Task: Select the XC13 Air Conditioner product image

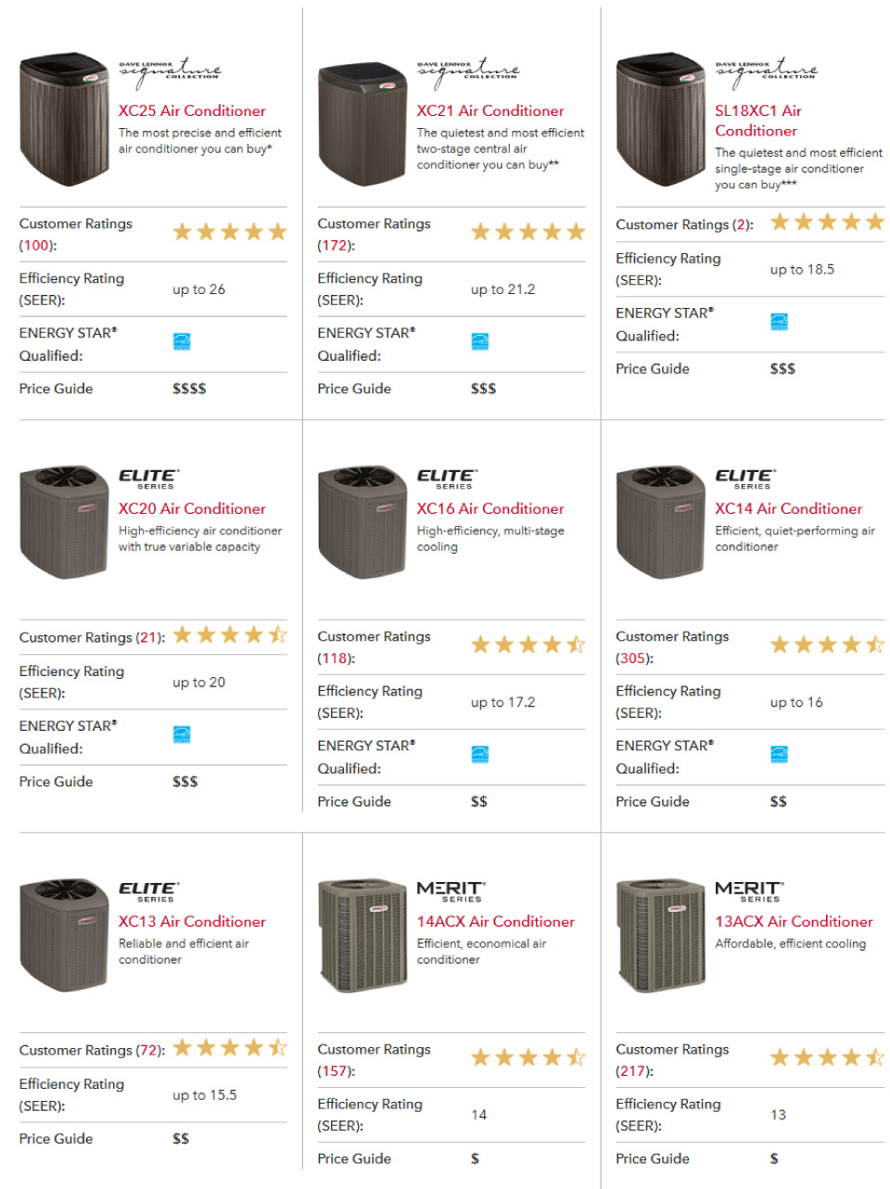Action: [x=64, y=935]
